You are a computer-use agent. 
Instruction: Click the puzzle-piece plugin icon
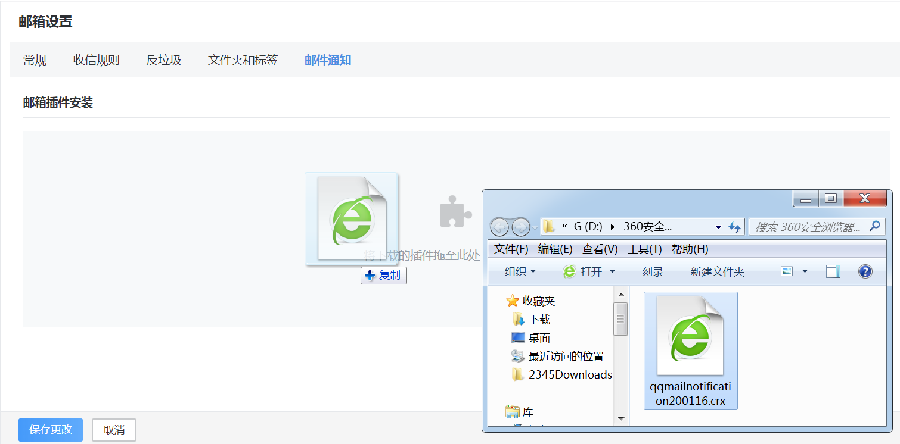pos(455,212)
